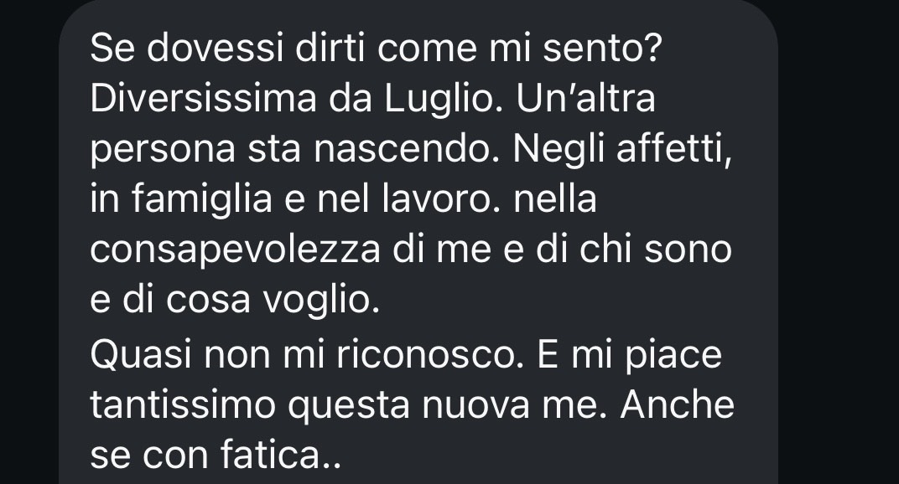Click the word "nascendo" in the bubble
The height and width of the screenshot is (484, 899).
[x=407, y=149]
